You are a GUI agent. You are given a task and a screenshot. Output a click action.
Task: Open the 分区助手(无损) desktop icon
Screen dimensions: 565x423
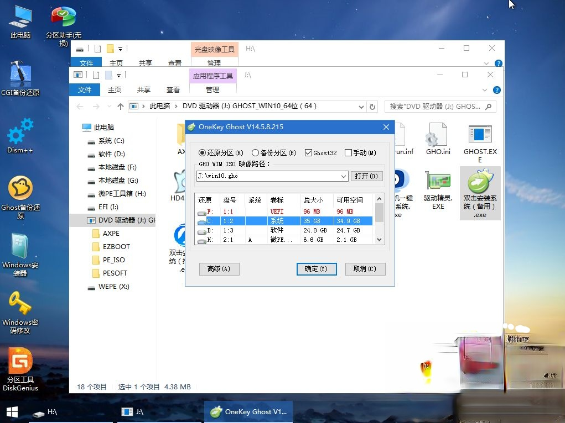[x=64, y=25]
